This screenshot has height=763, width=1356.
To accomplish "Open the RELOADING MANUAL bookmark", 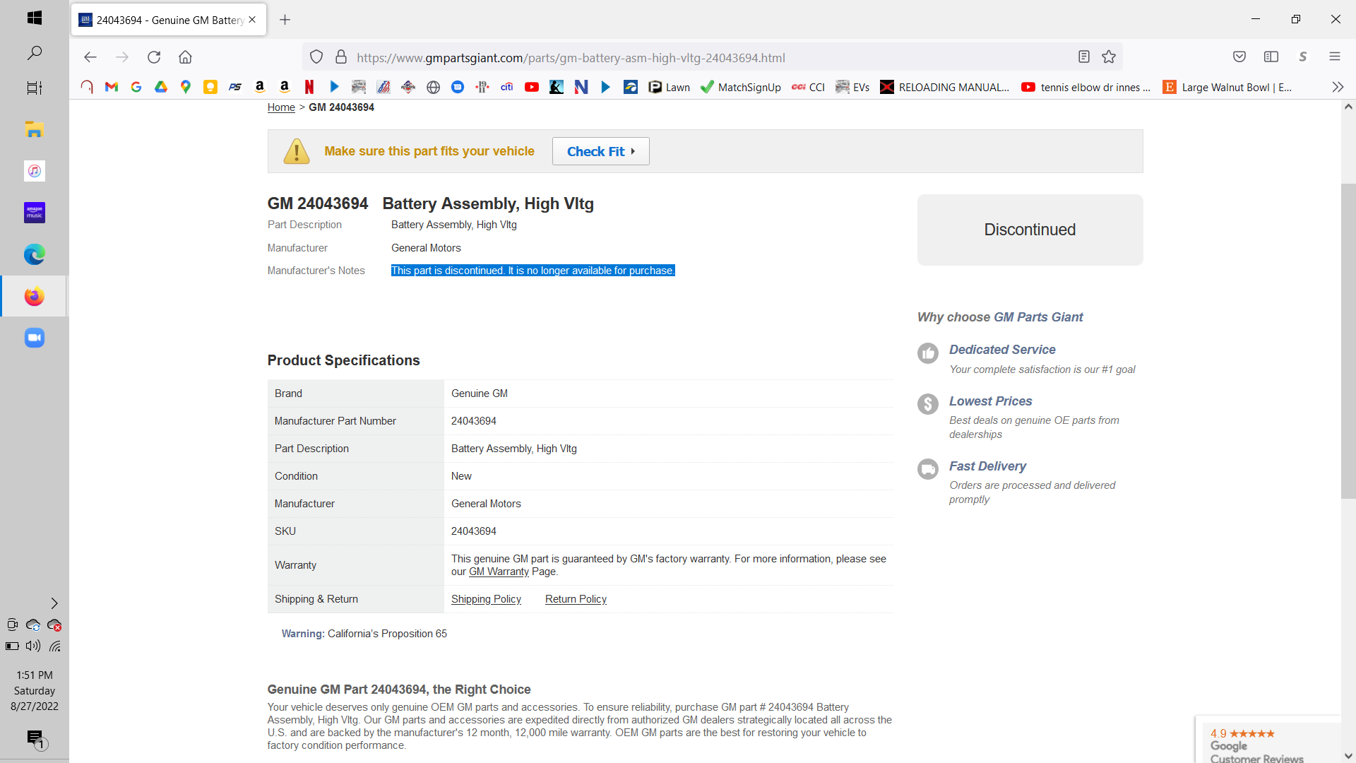I will (945, 87).
